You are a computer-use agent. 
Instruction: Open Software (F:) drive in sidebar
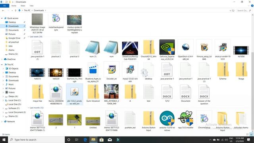click(x=14, y=108)
